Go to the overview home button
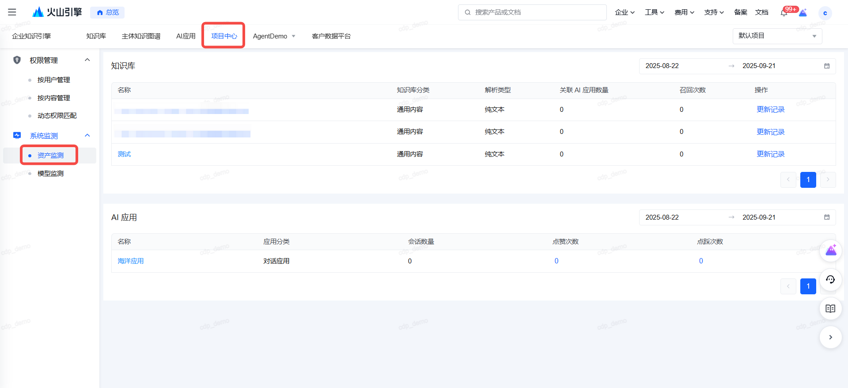This screenshot has width=848, height=388. click(x=107, y=12)
